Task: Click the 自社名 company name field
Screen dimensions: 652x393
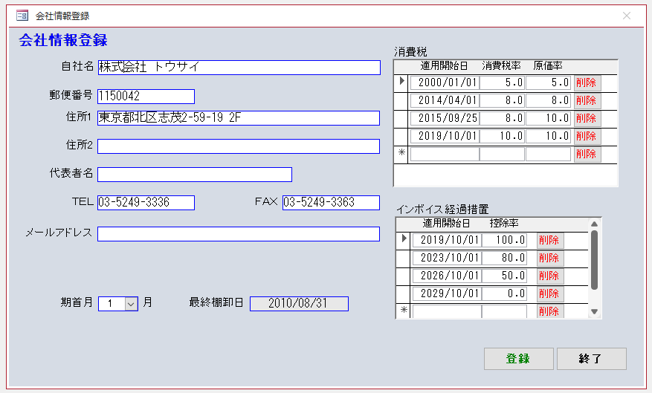Action: 239,68
